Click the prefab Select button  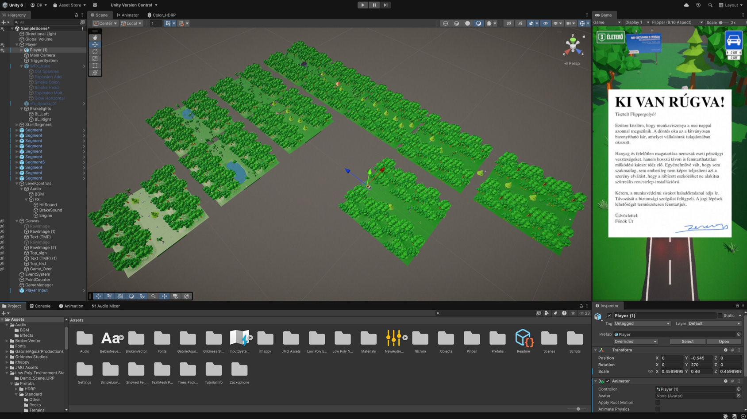point(687,342)
